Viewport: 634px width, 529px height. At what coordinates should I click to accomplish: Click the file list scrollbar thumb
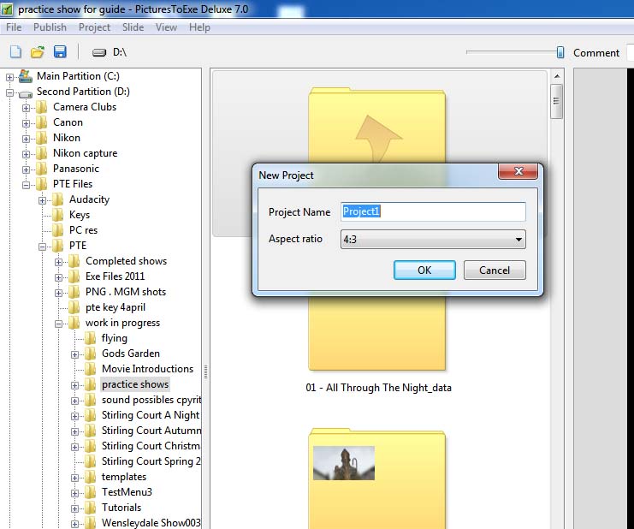(556, 101)
